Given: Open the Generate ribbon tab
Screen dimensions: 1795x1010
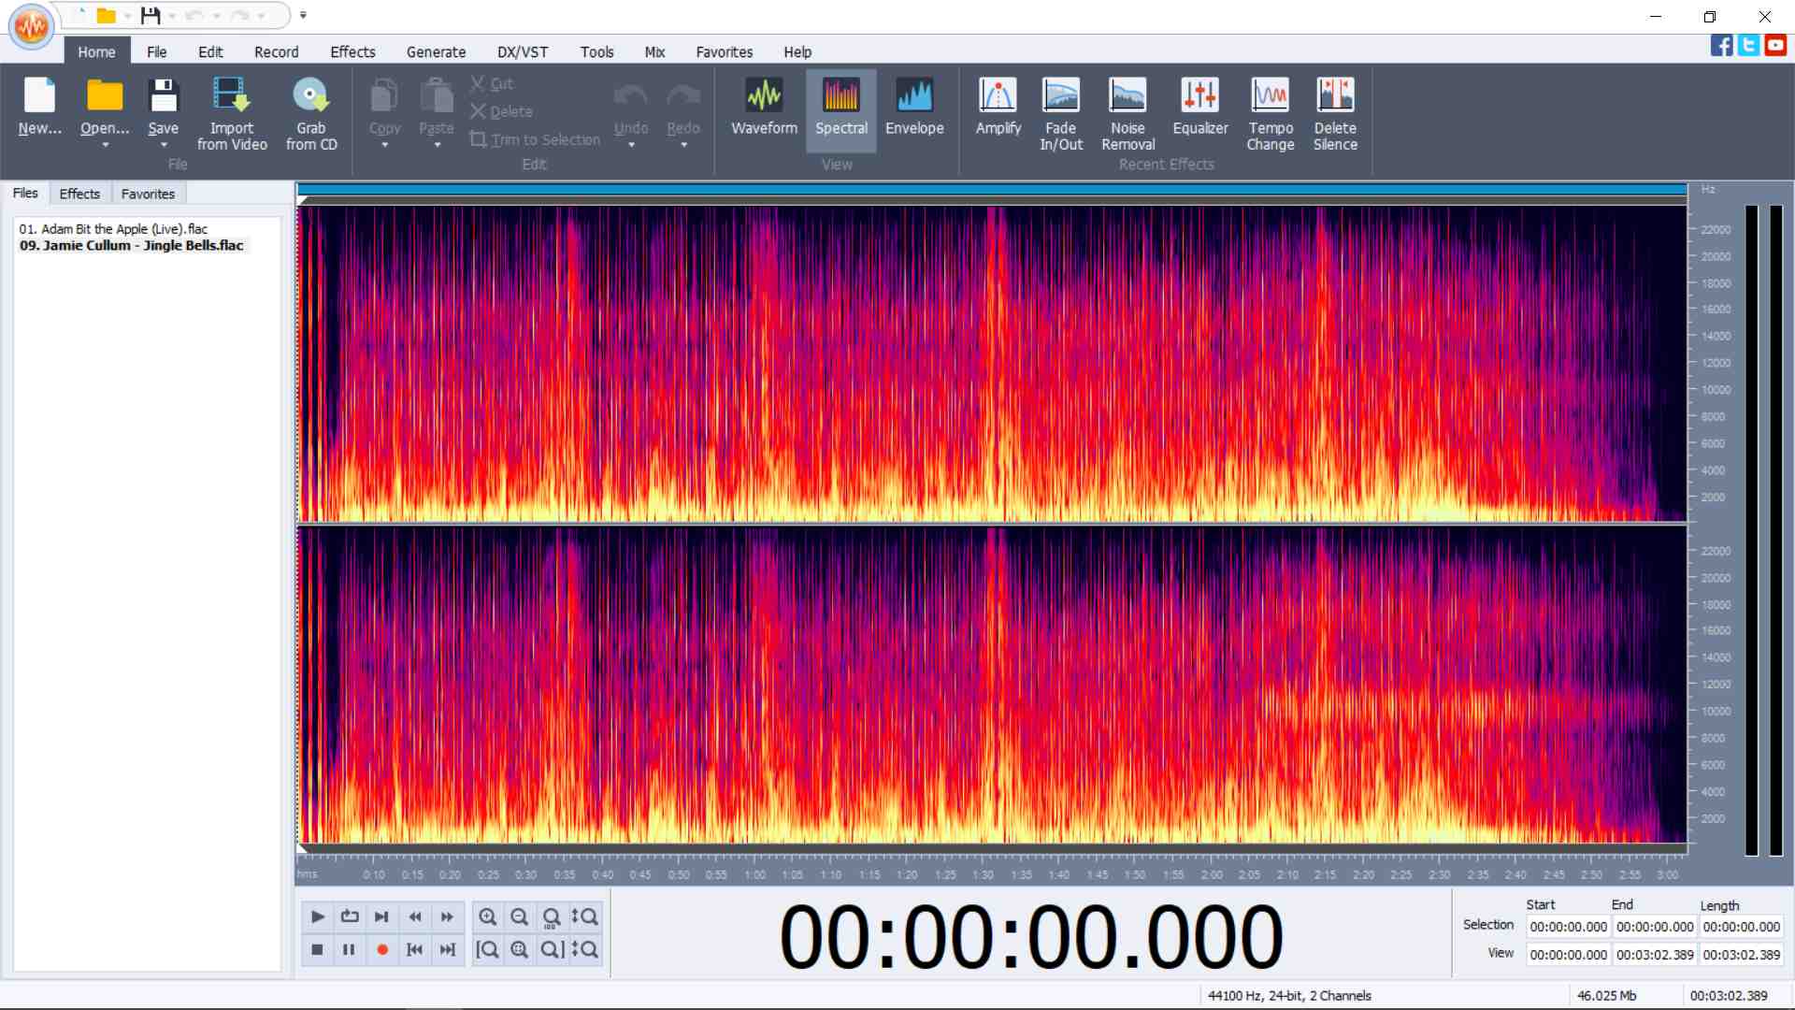Looking at the screenshot, I should click(x=436, y=51).
